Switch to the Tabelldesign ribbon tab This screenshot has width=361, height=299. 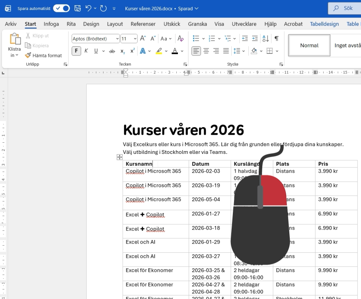tap(324, 24)
